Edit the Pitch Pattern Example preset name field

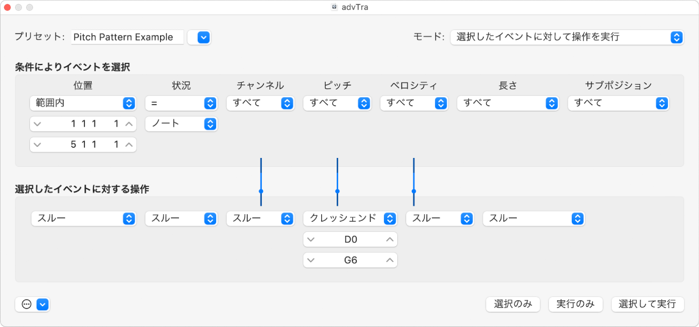[127, 37]
